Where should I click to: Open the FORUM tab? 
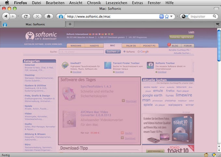pyautogui.click(x=188, y=46)
